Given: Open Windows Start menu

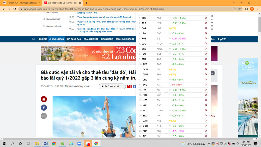Looking at the screenshot, I should pyautogui.click(x=4, y=143).
